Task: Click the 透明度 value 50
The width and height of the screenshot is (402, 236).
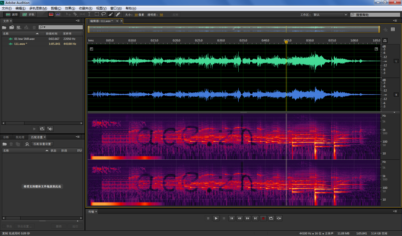Action: [161, 15]
